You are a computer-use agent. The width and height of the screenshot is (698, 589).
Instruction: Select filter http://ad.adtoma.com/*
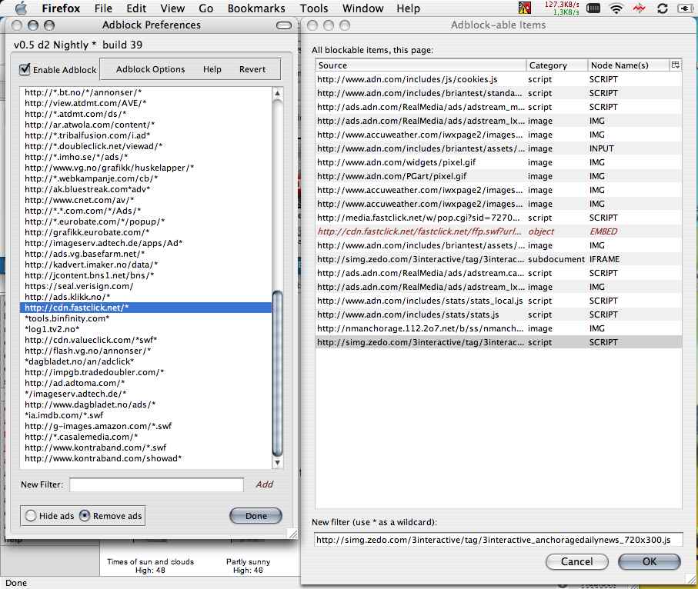(145, 383)
